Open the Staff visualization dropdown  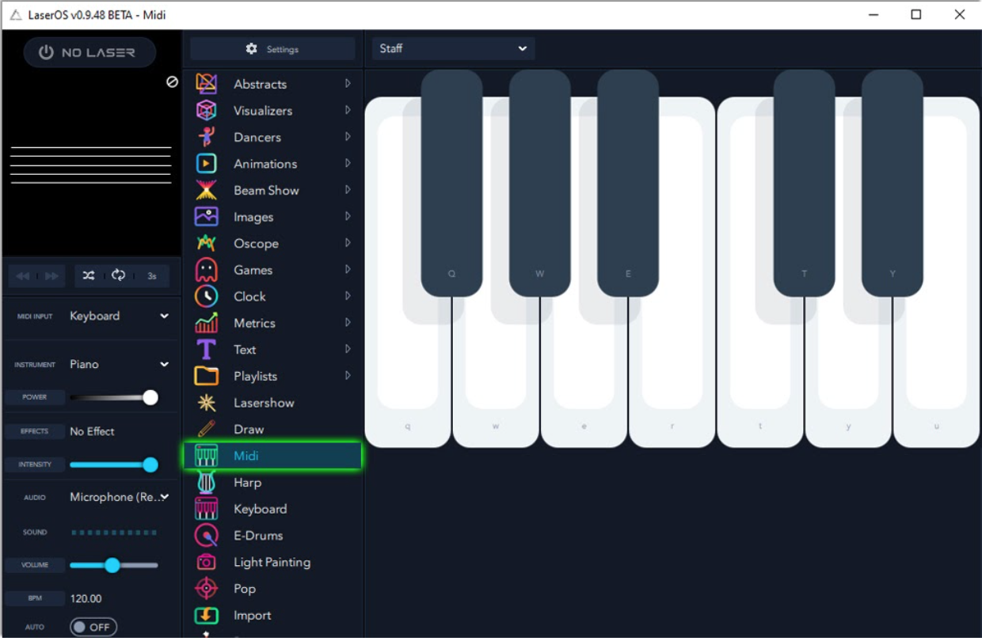coord(453,49)
